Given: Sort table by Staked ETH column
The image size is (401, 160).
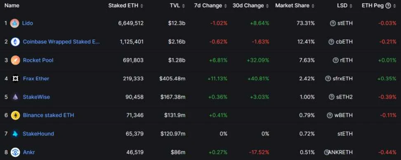Looking at the screenshot, I should tap(125, 6).
